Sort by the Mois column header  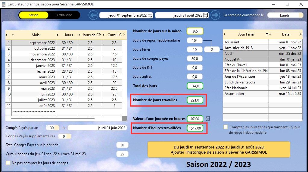(35, 35)
